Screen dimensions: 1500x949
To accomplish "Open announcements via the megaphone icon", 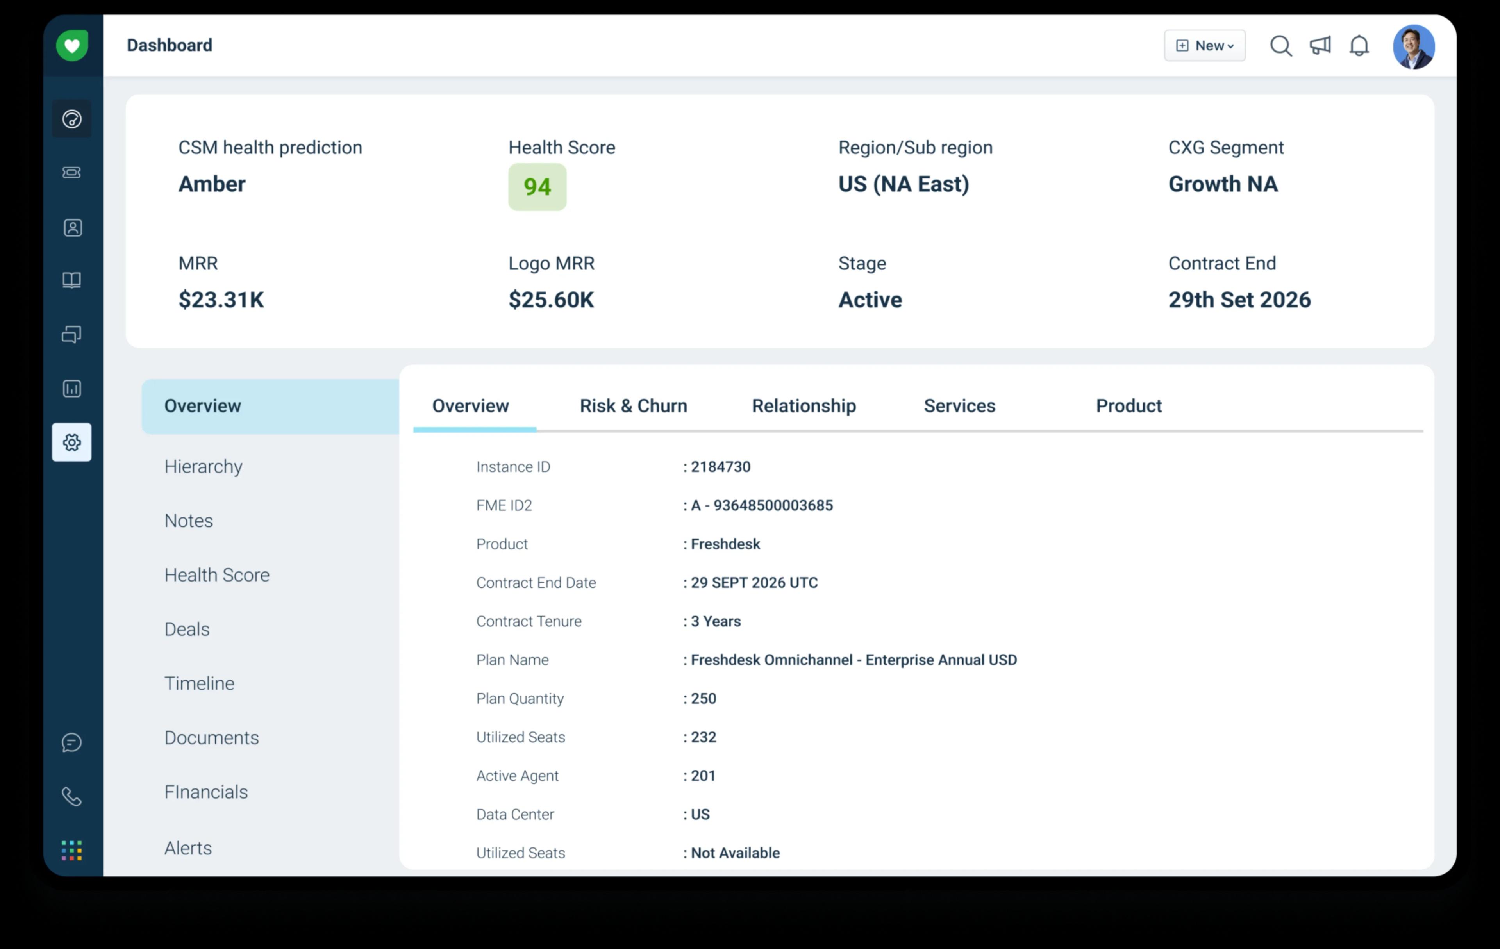I will point(1320,45).
